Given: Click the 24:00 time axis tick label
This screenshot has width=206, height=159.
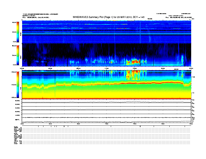Looking at the screenshot, I should [191, 68].
